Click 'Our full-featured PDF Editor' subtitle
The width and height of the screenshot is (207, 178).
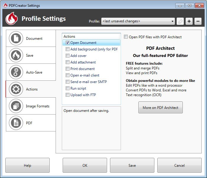(x=160, y=55)
